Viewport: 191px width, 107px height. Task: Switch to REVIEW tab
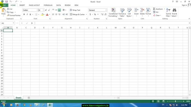pos(67,5)
